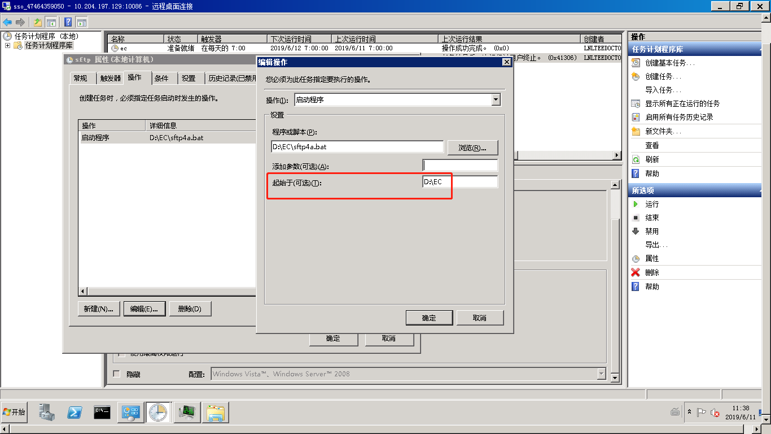Screen dimensions: 771x434
Task: Click the red X 删除 action
Action: click(636, 272)
